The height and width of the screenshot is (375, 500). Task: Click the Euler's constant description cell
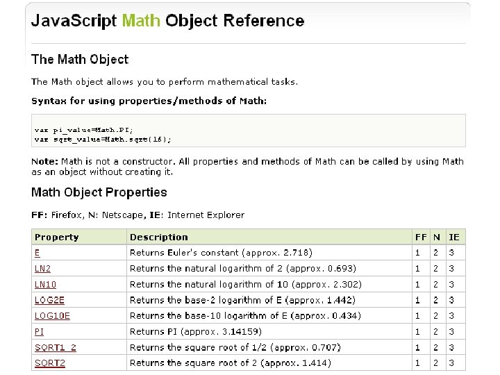221,253
